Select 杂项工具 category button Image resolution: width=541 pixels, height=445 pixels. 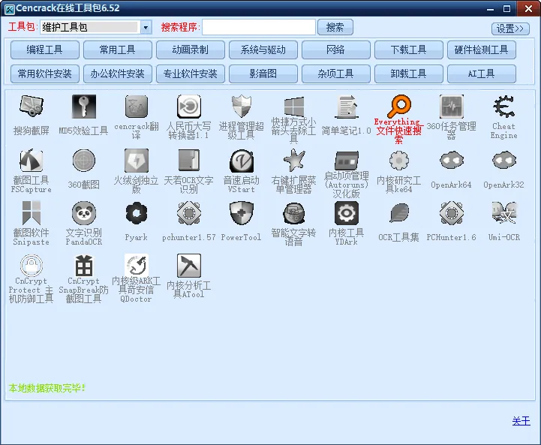336,74
